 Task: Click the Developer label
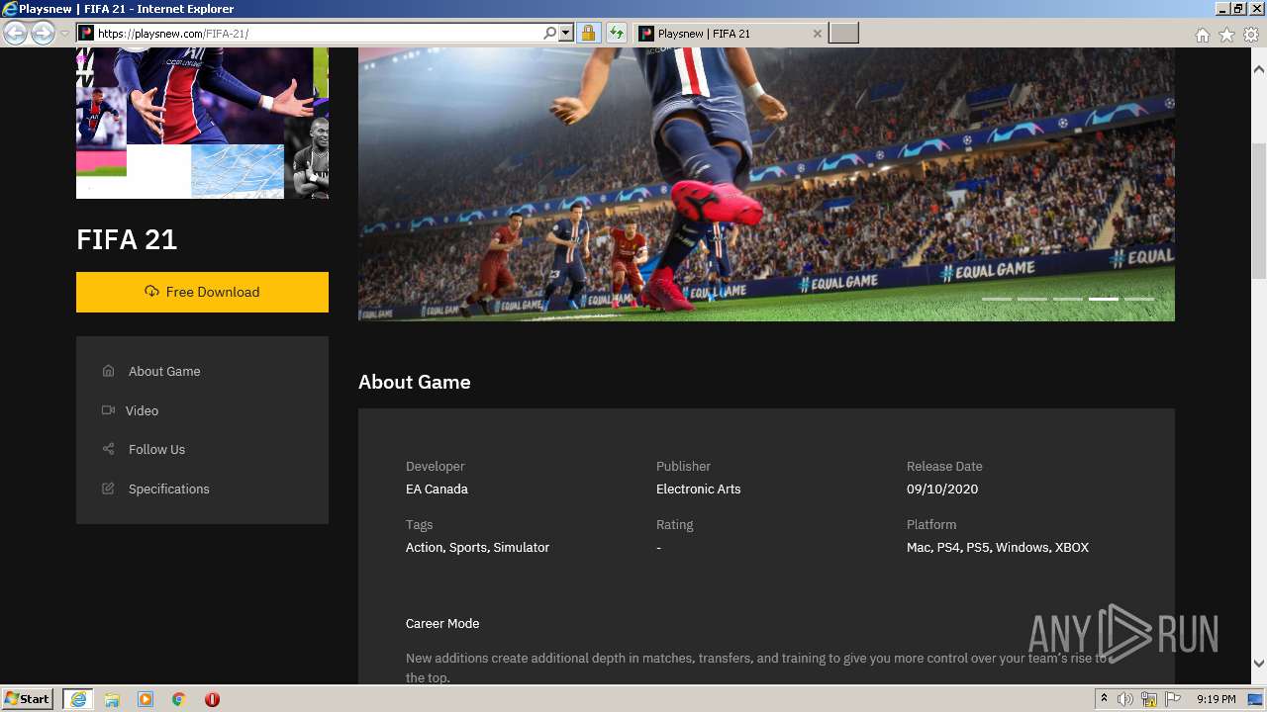coord(435,466)
